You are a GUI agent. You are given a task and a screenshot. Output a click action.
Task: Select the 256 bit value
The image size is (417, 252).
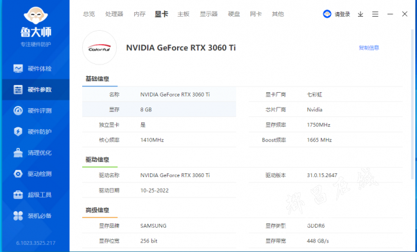(149, 241)
